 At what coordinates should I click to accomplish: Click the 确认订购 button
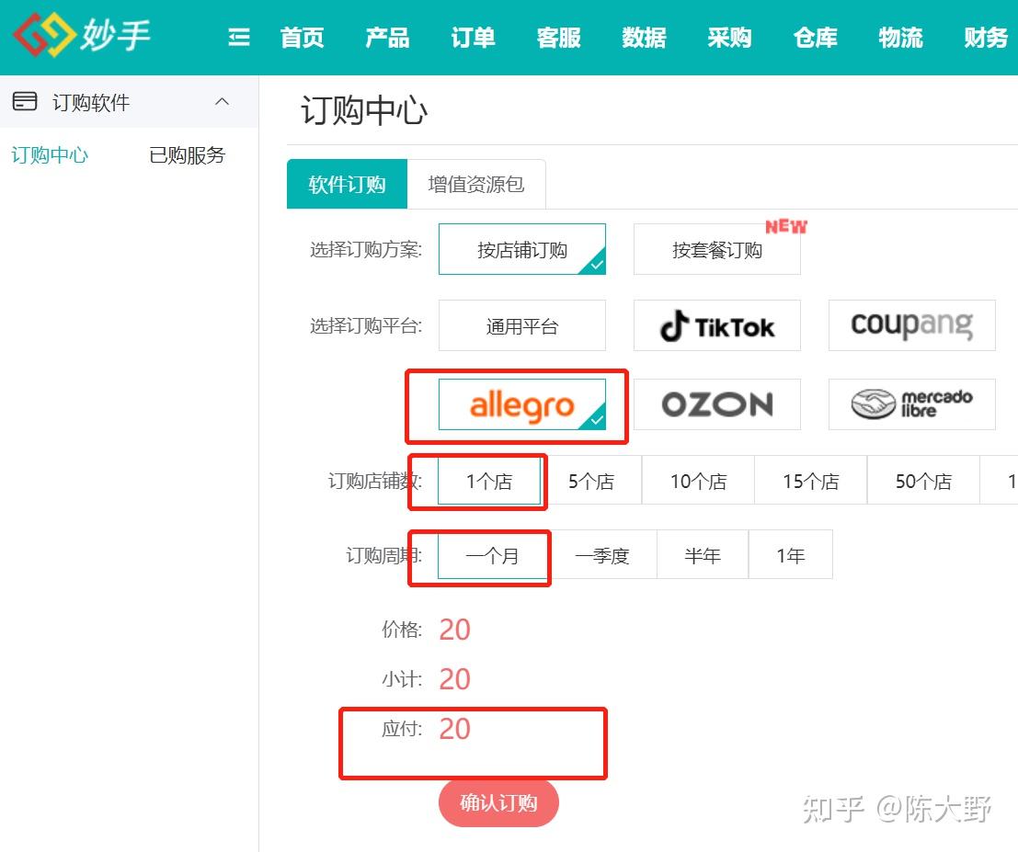[498, 803]
